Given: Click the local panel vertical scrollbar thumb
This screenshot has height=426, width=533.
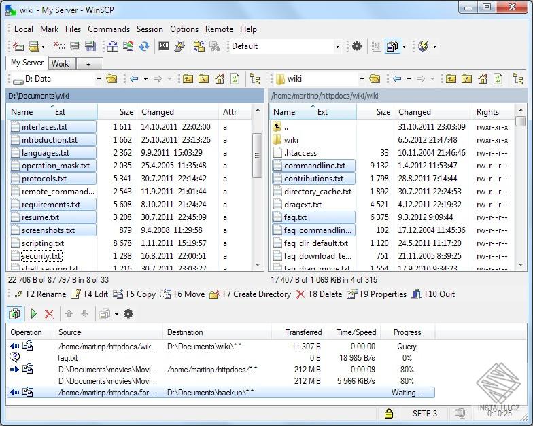Looking at the screenshot, I should click(257, 155).
